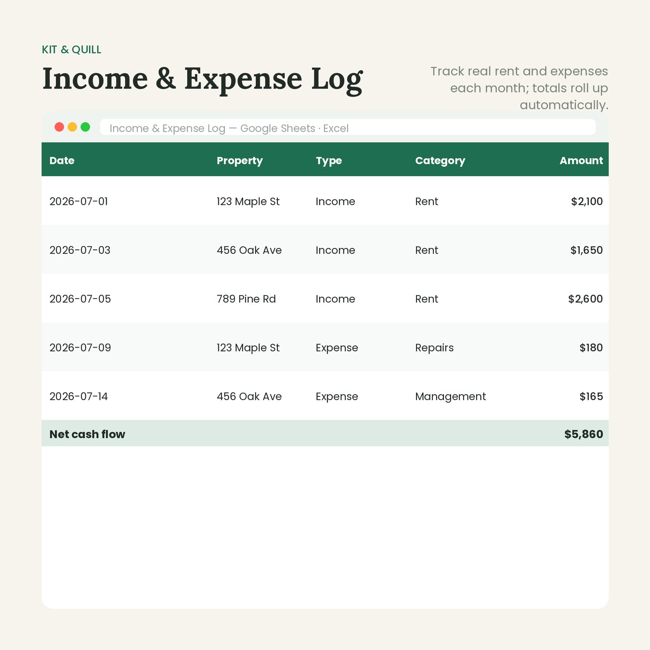Screen dimensions: 650x650
Task: Click the $1,650 amount cell
Action: [586, 250]
